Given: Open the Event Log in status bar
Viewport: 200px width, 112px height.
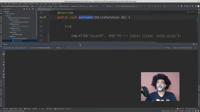Looking at the screenshot, I should 180,109.
